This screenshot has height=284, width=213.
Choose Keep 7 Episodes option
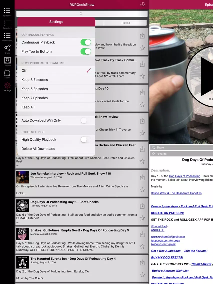coord(56,98)
